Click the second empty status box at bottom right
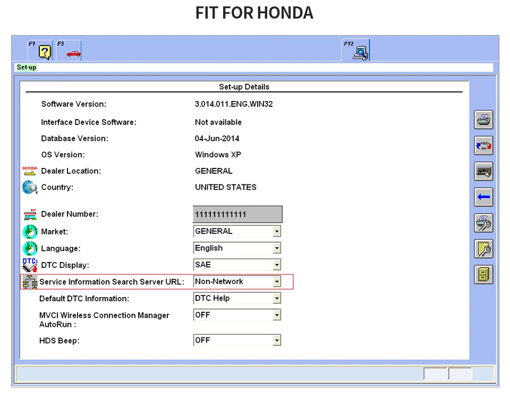 460,374
